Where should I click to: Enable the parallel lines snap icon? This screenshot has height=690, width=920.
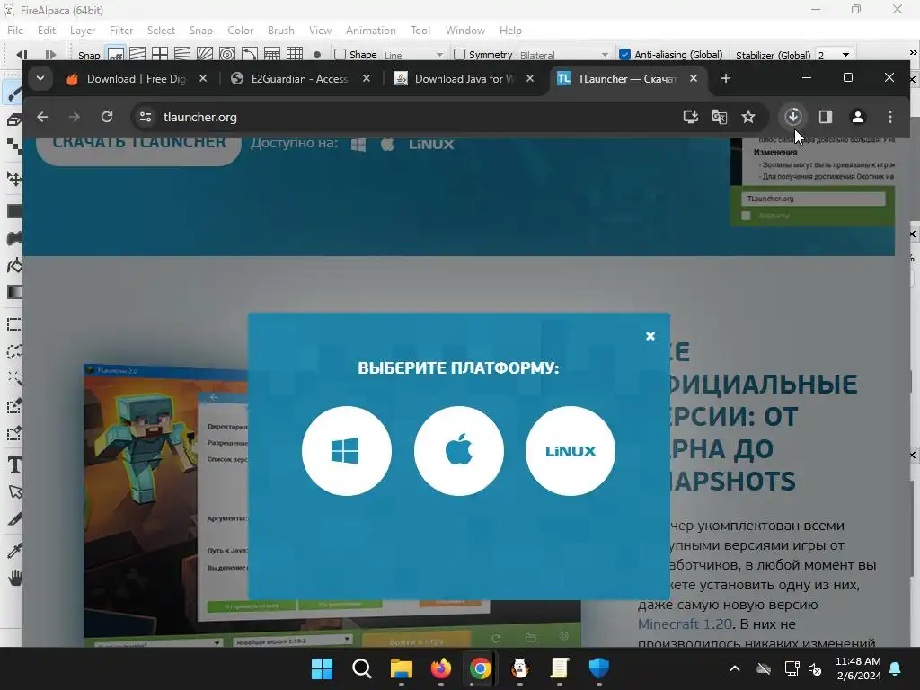point(137,54)
